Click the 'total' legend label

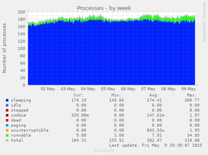coord(17,140)
